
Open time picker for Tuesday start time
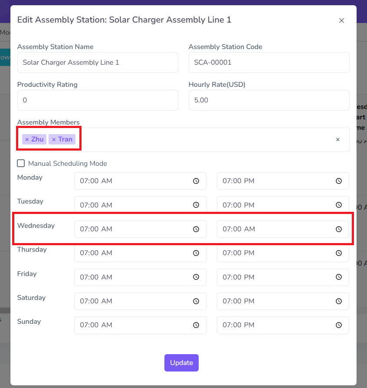tap(196, 205)
